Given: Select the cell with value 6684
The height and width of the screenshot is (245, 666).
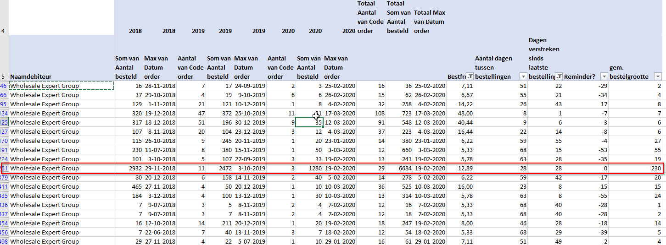Looking at the screenshot, I should 399,168.
